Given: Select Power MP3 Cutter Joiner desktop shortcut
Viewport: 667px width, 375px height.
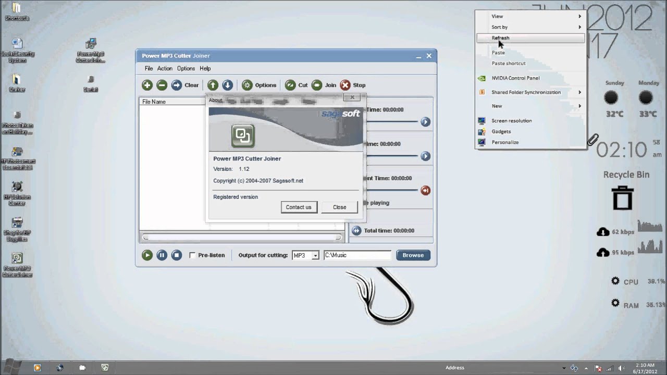Looking at the screenshot, I should coord(17,265).
